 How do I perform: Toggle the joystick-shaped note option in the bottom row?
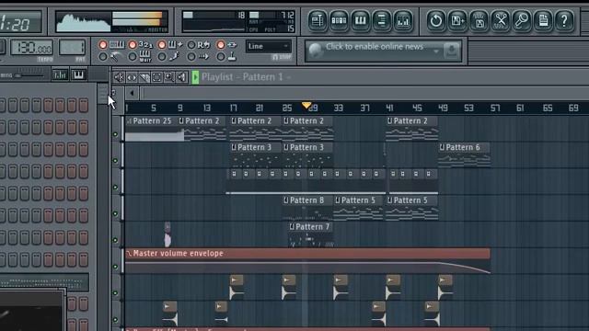(227, 57)
